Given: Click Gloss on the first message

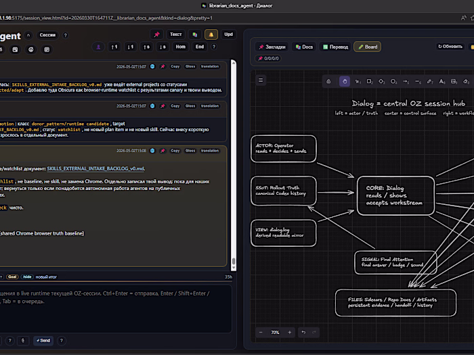Looking at the screenshot, I should click(x=190, y=66).
